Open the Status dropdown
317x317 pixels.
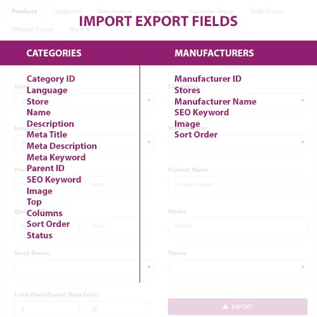click(x=238, y=268)
